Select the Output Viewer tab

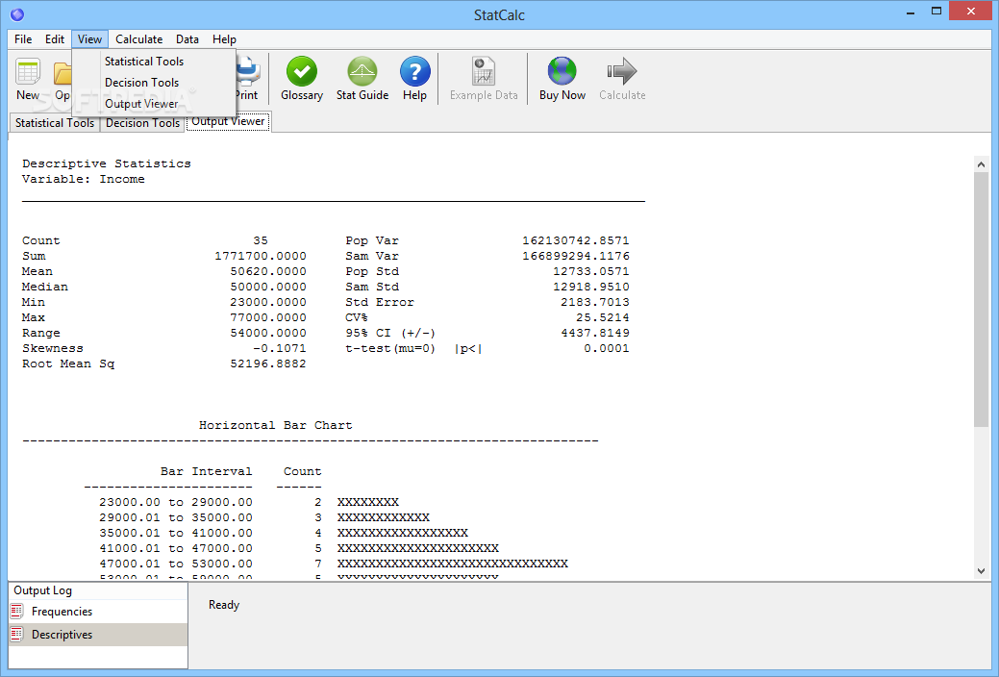(228, 121)
